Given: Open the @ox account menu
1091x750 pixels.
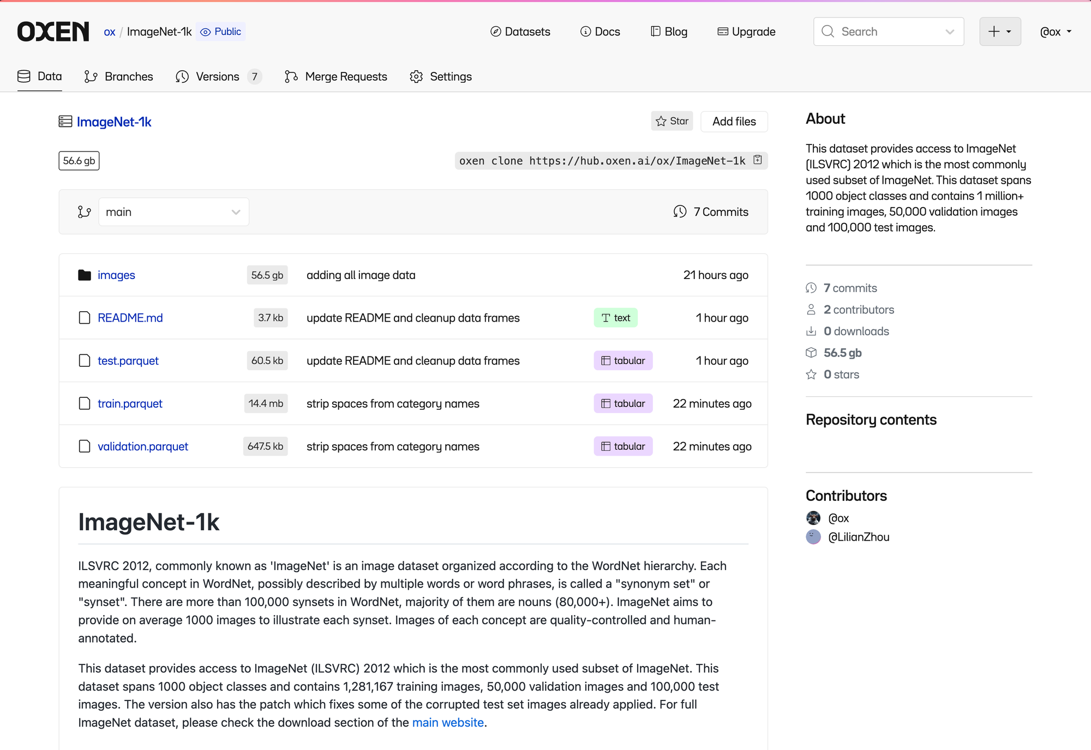Looking at the screenshot, I should (1056, 32).
